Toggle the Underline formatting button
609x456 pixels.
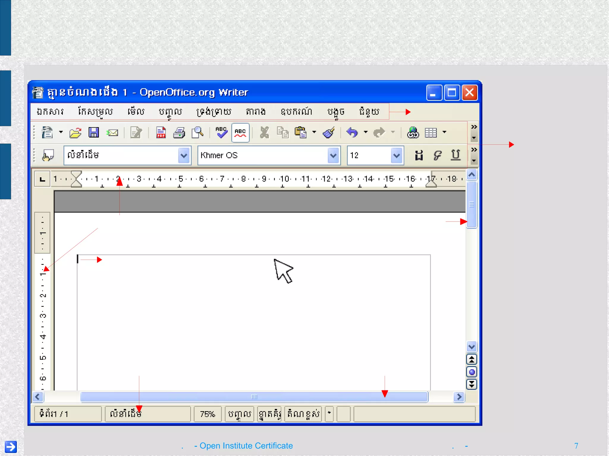tap(455, 155)
